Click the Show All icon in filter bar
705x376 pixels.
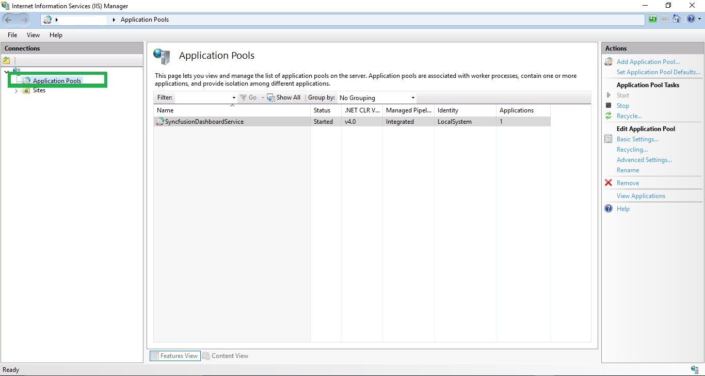(x=271, y=97)
